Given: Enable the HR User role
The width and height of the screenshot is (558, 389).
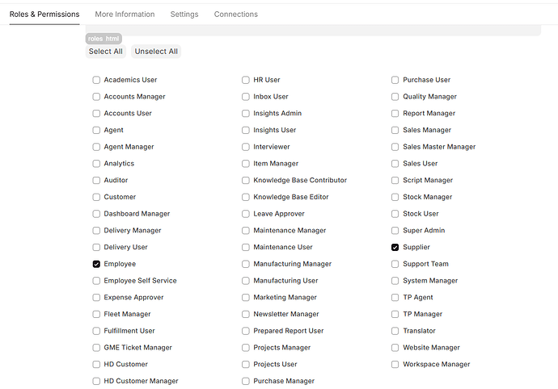Looking at the screenshot, I should (246, 80).
